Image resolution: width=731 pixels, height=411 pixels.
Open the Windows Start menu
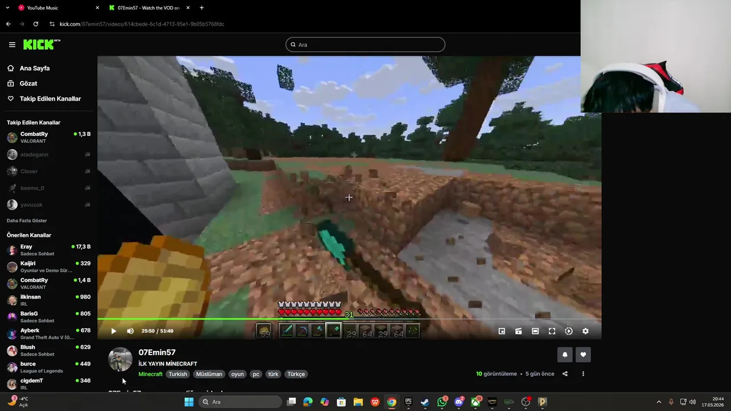[189, 402]
